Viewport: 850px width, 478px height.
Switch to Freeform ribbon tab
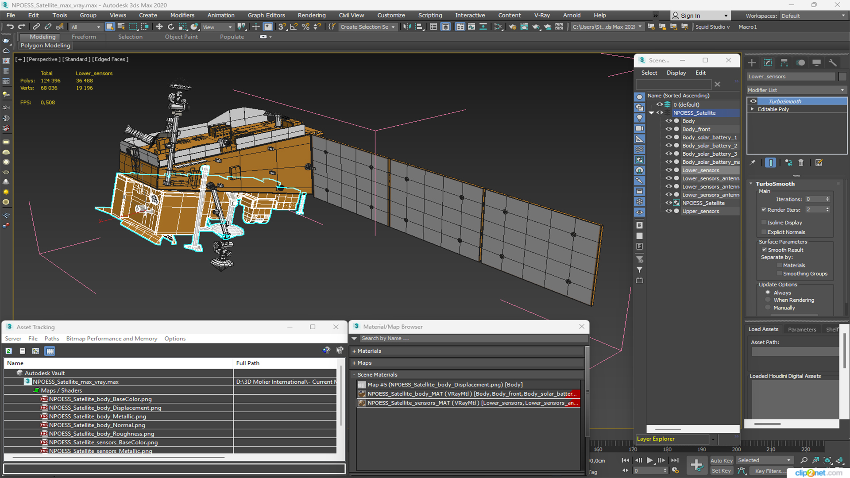pos(84,37)
